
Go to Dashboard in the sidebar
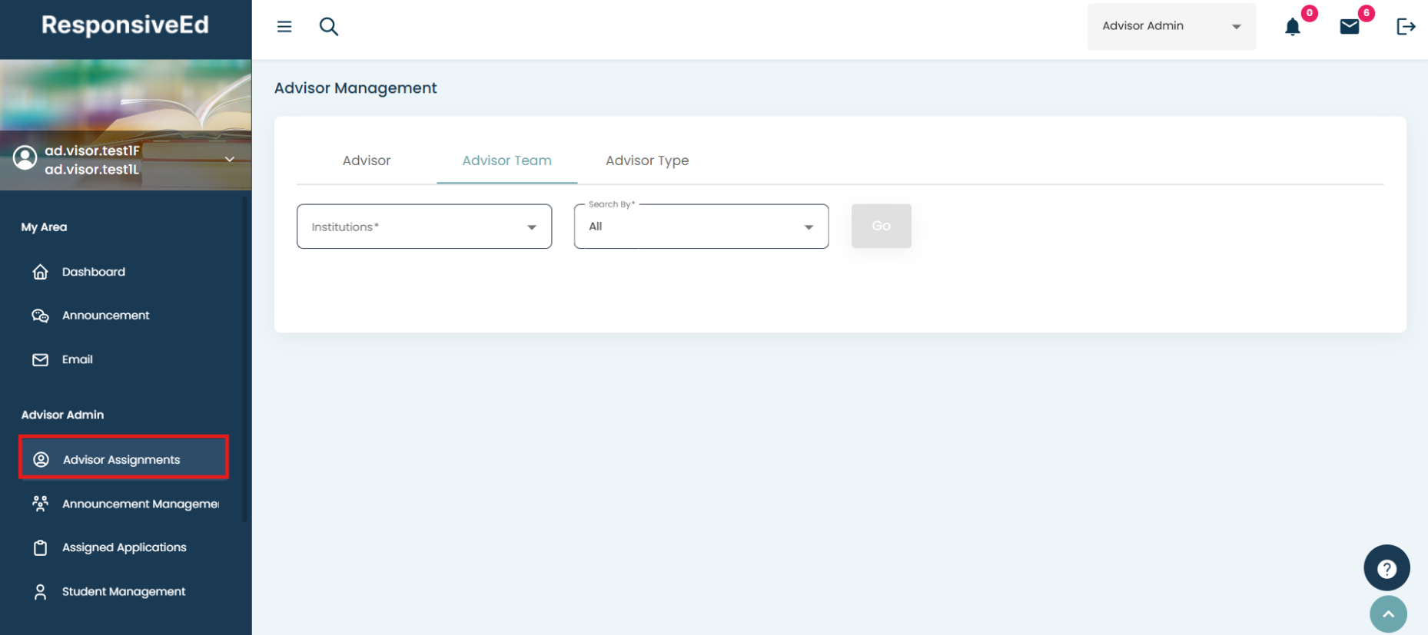click(x=93, y=272)
